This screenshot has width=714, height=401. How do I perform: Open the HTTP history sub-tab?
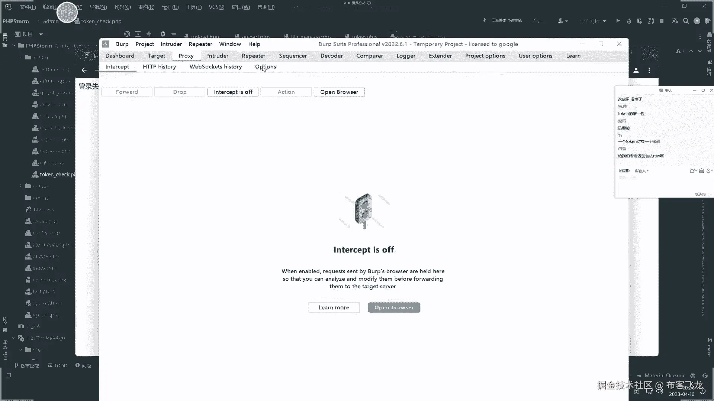point(159,66)
